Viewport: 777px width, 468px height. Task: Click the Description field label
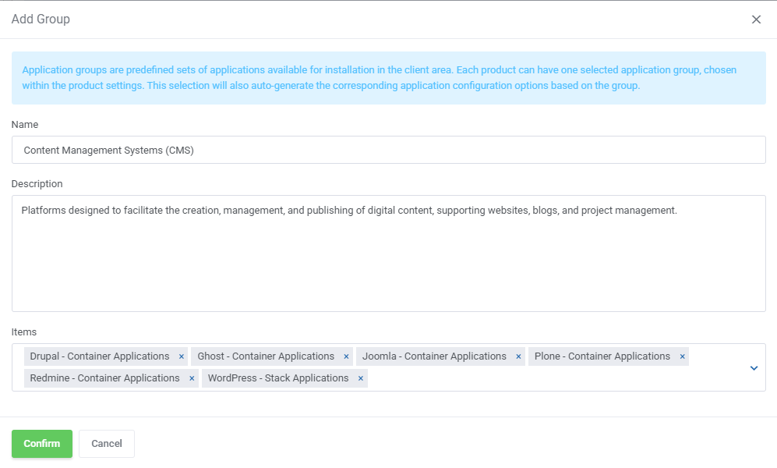pos(37,184)
